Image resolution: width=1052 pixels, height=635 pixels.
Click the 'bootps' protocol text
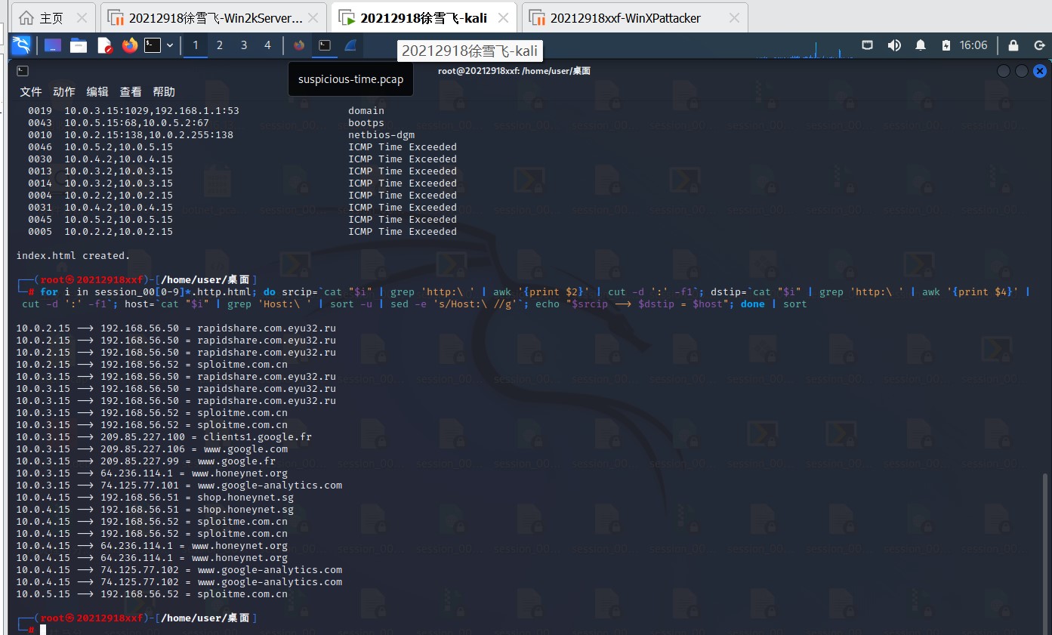click(366, 123)
